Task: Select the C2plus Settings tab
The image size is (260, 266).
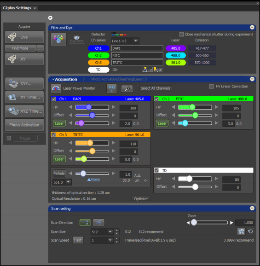Action: click(17, 8)
